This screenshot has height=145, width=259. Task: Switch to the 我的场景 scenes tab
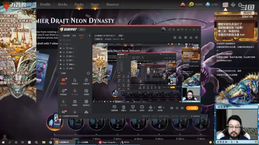(66, 35)
